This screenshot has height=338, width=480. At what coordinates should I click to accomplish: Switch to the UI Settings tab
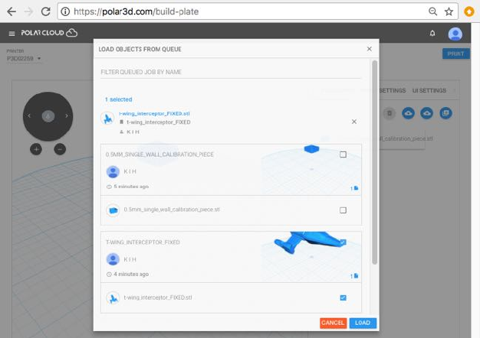(x=429, y=90)
